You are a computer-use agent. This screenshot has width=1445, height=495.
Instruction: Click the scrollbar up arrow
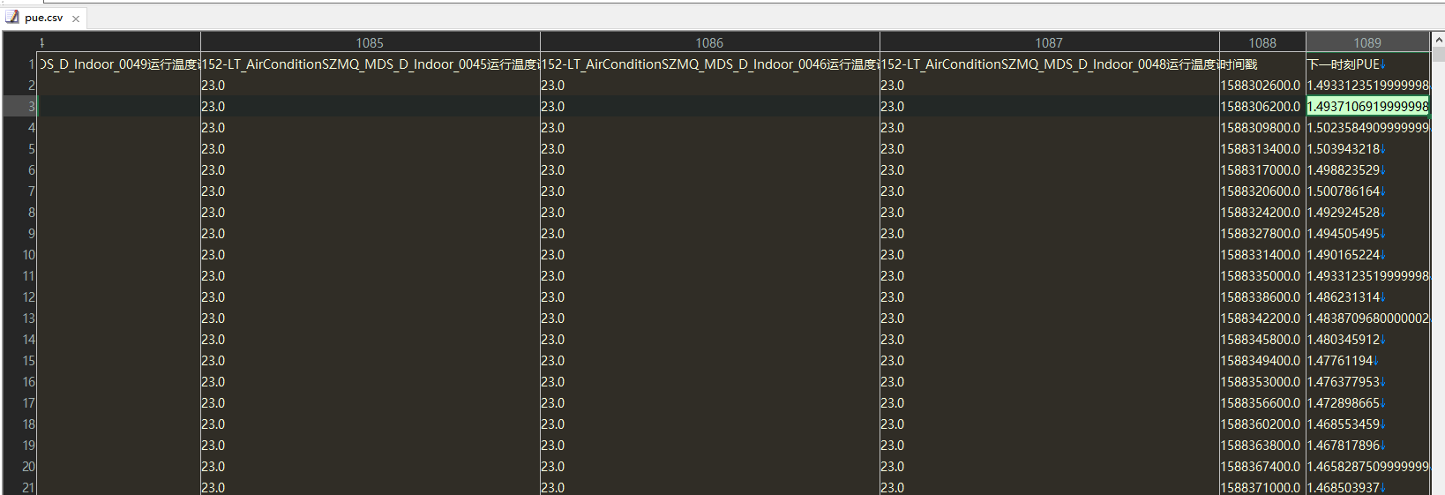pyautogui.click(x=1438, y=40)
